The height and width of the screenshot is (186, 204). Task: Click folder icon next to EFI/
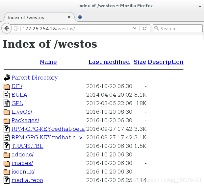7,86
